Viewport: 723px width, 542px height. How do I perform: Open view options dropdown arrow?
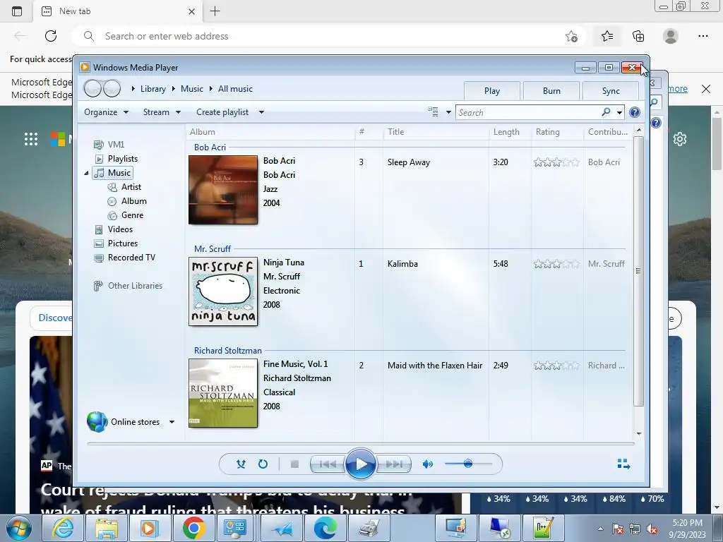[448, 112]
